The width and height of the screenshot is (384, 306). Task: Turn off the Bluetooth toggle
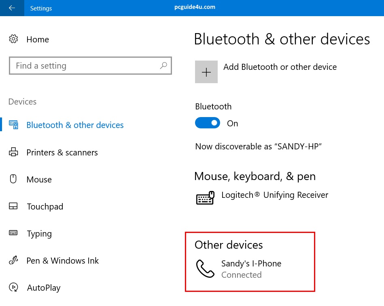click(x=208, y=123)
